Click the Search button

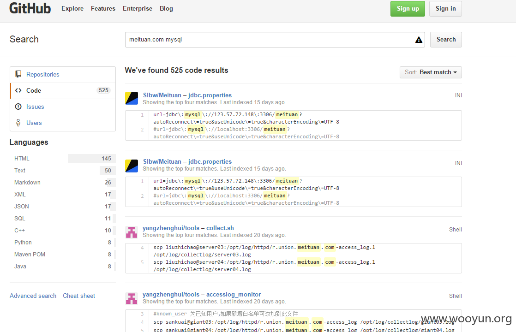click(x=446, y=40)
